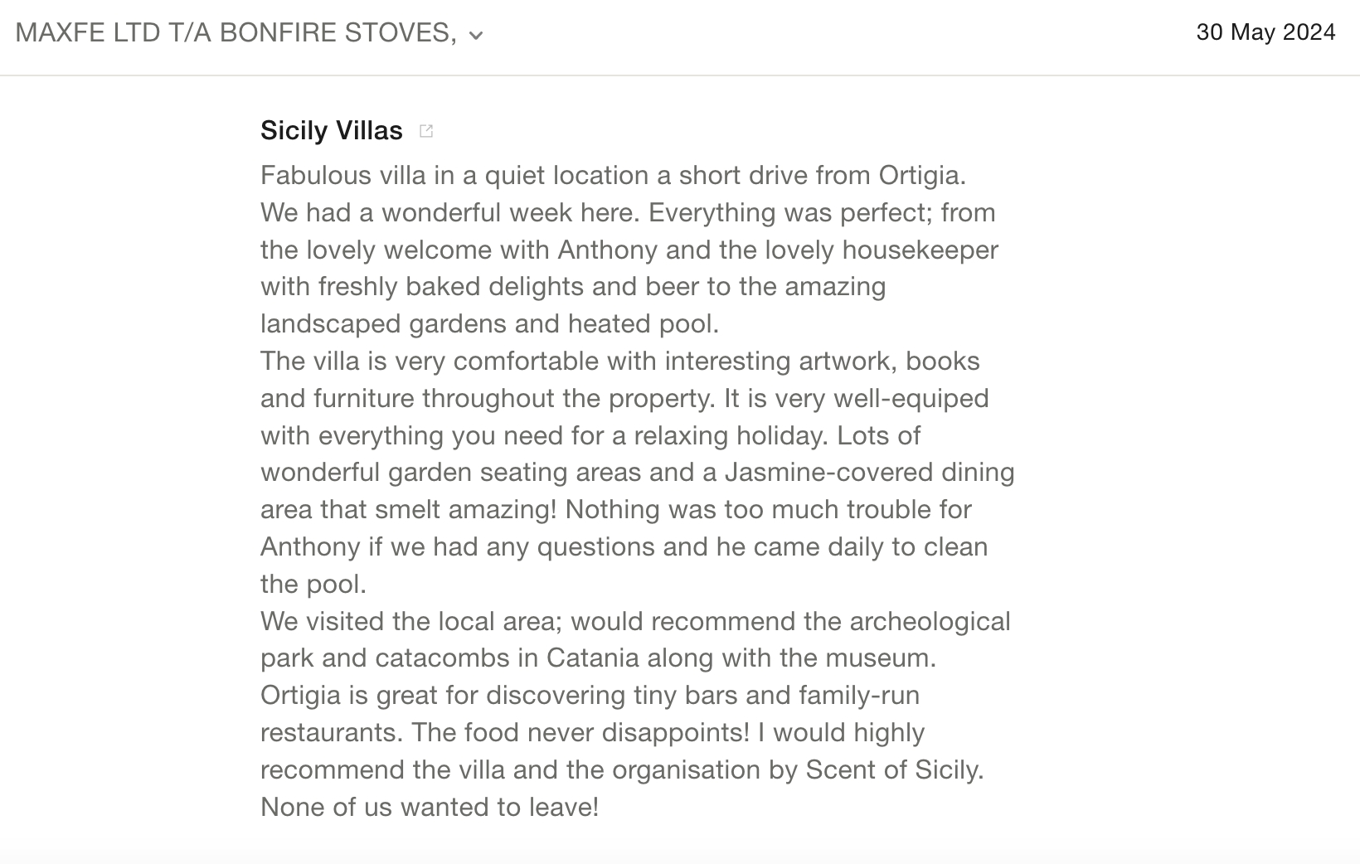Click the line 'Anthony if we had any questions'
This screenshot has width=1360, height=864.
coord(624,546)
